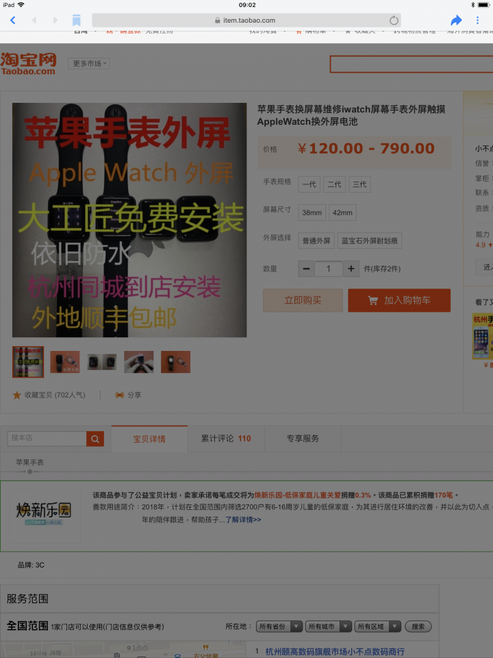Click the main product image
Image resolution: width=493 pixels, height=658 pixels.
(129, 220)
